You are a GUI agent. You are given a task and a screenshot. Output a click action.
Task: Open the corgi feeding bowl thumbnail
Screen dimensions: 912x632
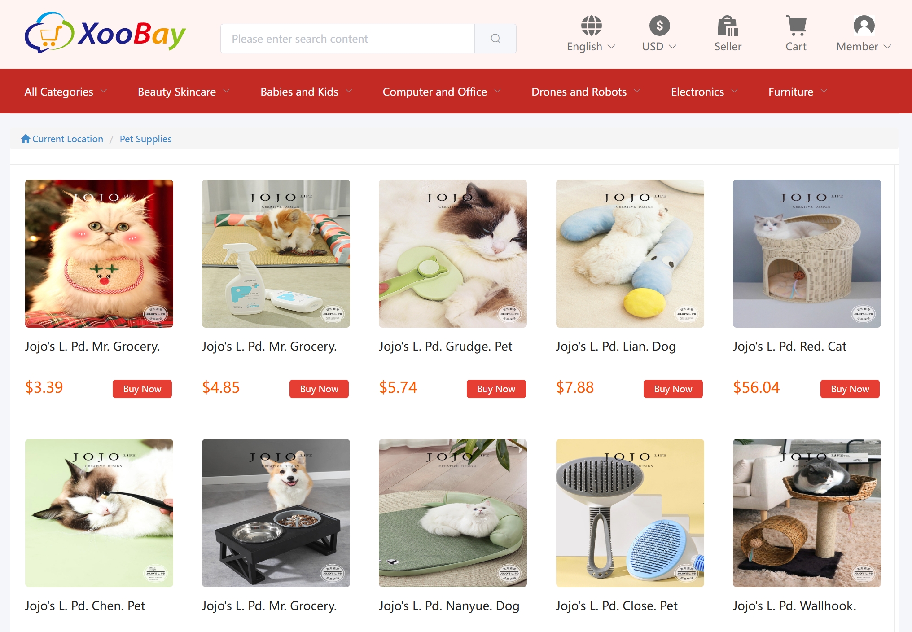(x=276, y=513)
